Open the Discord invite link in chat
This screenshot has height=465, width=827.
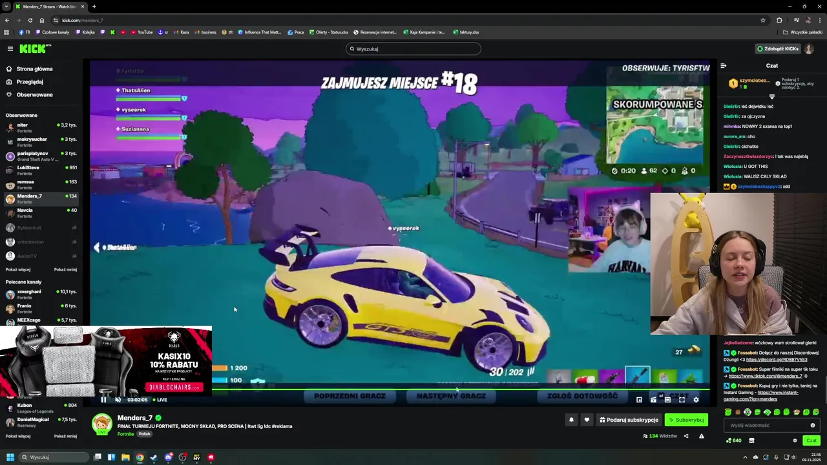coord(776,360)
